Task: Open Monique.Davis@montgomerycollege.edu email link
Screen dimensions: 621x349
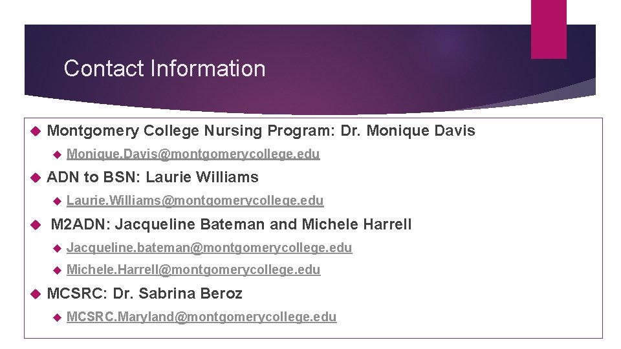Action: pyautogui.click(x=193, y=154)
